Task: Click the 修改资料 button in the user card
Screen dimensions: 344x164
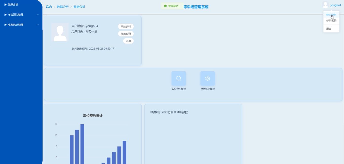Action: click(126, 27)
